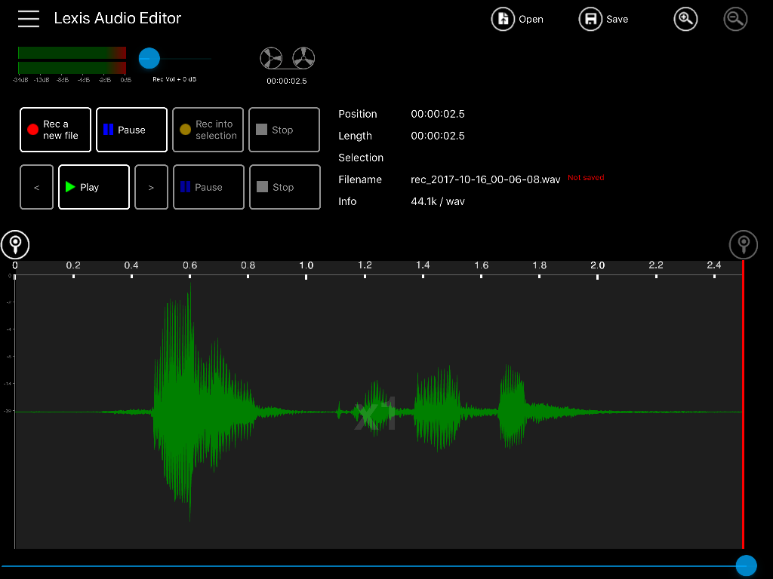
Task: Click the Save label text
Action: [617, 19]
